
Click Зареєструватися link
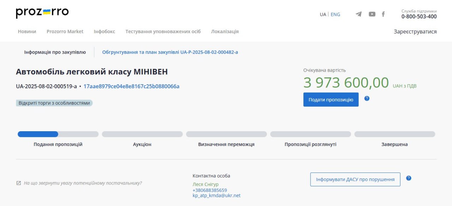coord(415,31)
